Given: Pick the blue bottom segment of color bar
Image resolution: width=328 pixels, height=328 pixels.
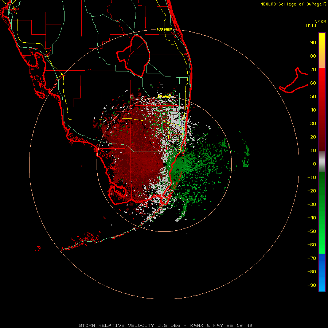Looking at the screenshot, I should click(322, 273).
